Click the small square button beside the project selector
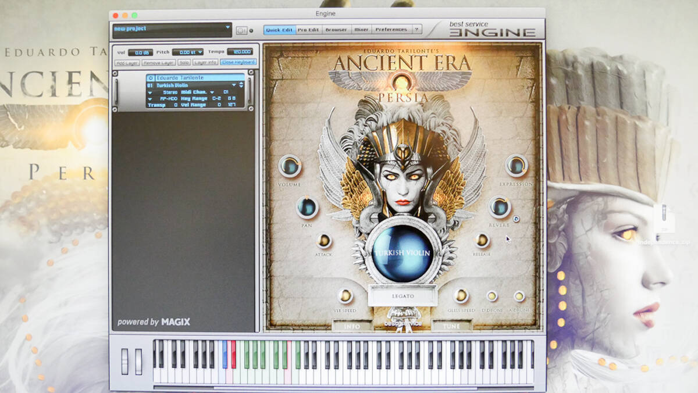Screen dimensions: 698x393 [x=241, y=30]
